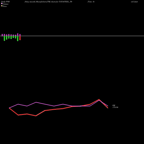Click the '170.90' price value label
The width and height of the screenshot is (144, 144).
click(115, 107)
